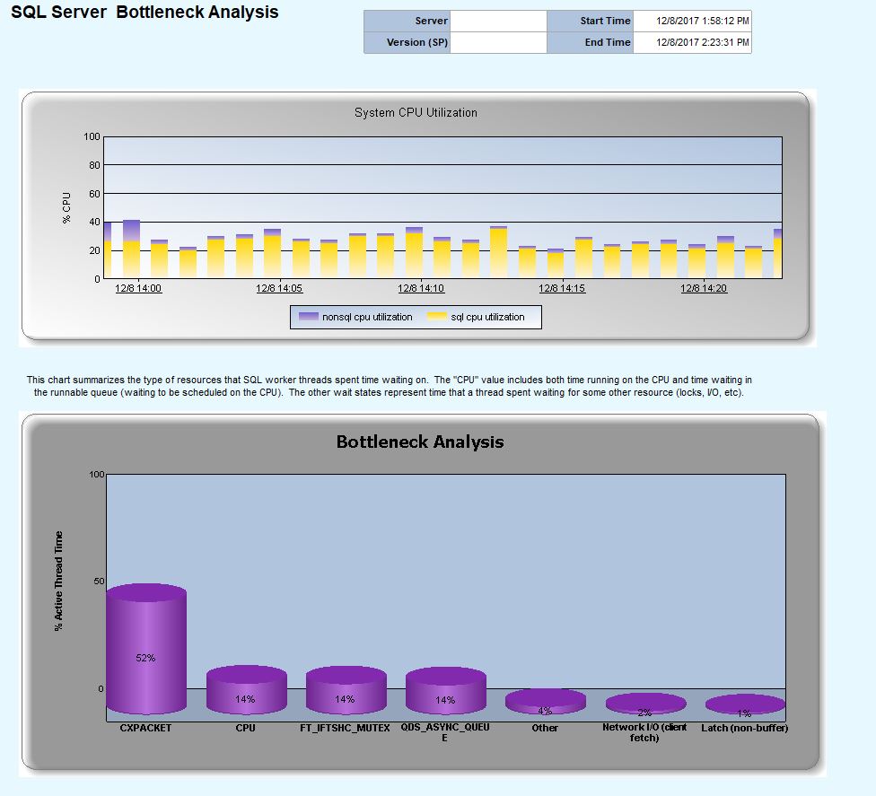Select the CPU cylinder in Bottleneck Analysis

coord(246,689)
